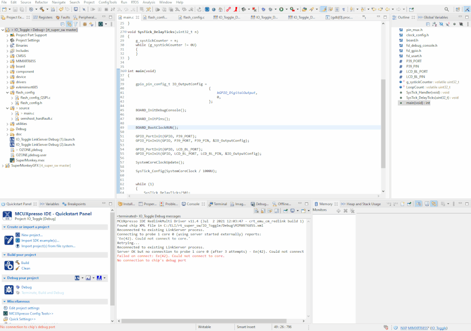
Task: Click the Collapse All icon in the Project Explorer
Action: (x=62, y=24)
